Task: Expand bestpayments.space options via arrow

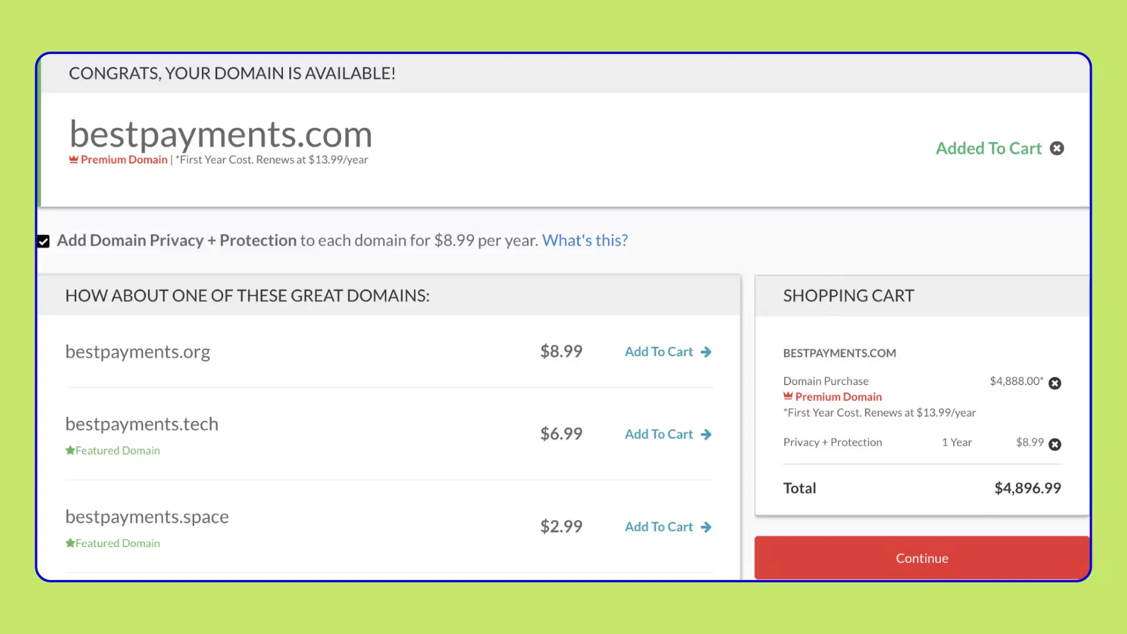Action: [x=706, y=527]
